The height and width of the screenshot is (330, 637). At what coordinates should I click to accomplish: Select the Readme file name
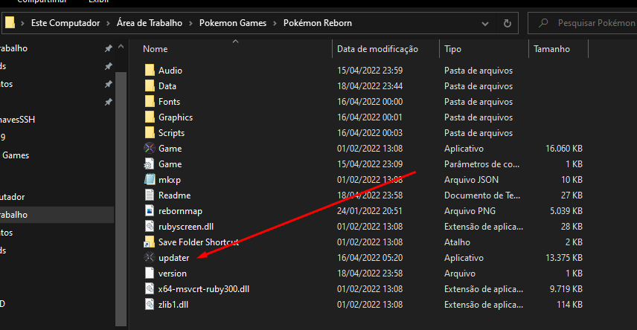(x=175, y=195)
